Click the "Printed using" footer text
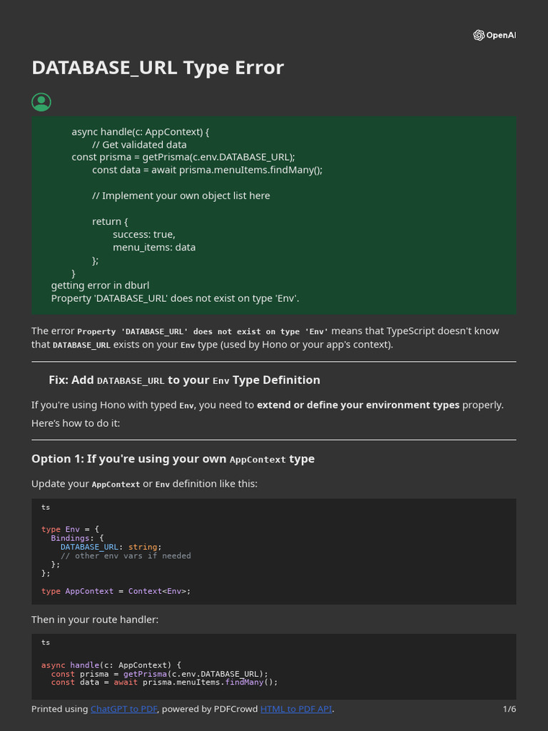 [60, 709]
